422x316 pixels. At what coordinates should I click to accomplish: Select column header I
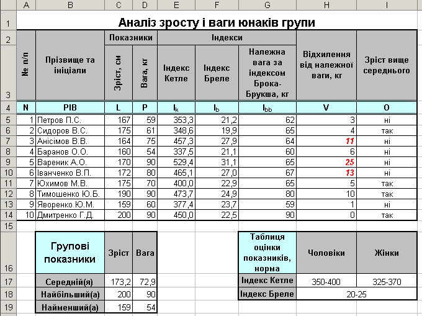tap(387, 5)
